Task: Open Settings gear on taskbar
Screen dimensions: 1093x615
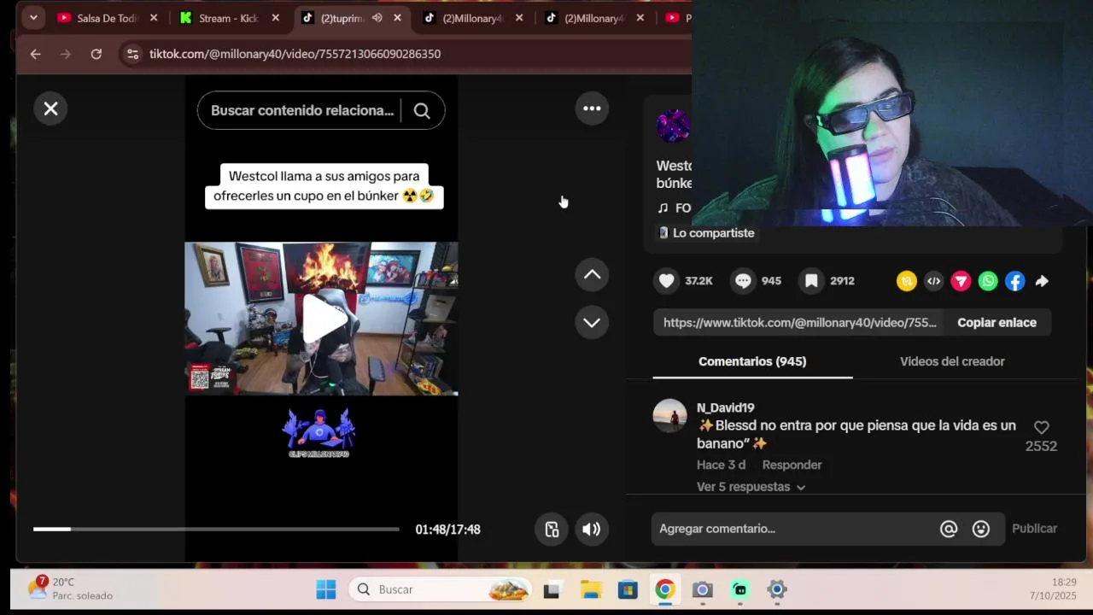Action: coord(777,589)
